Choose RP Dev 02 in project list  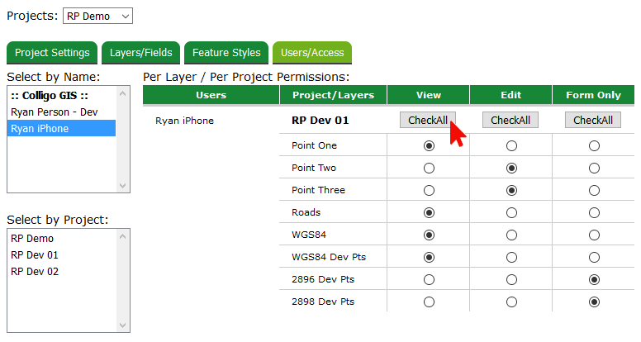tap(35, 272)
